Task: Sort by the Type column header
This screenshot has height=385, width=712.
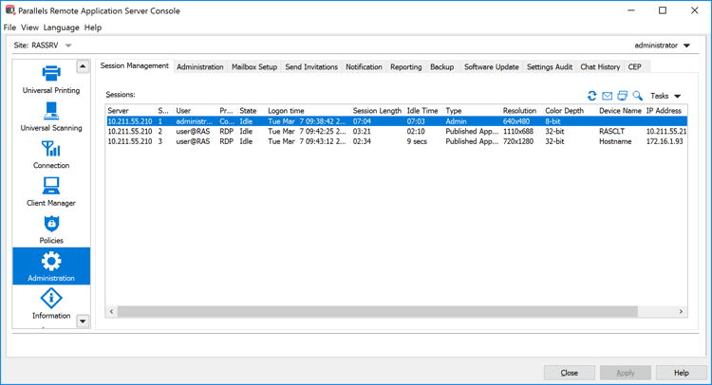Action: 472,111
